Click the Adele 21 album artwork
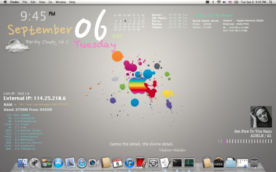This screenshot has height=172, width=276. pyautogui.click(x=261, y=117)
